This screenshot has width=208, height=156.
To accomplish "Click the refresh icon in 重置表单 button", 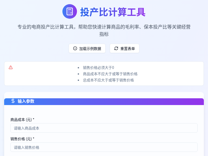I will click(x=116, y=48).
